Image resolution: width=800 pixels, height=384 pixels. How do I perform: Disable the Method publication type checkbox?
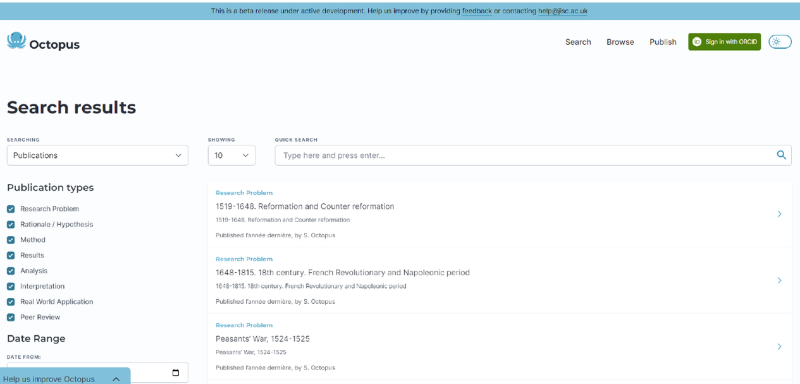click(x=11, y=240)
